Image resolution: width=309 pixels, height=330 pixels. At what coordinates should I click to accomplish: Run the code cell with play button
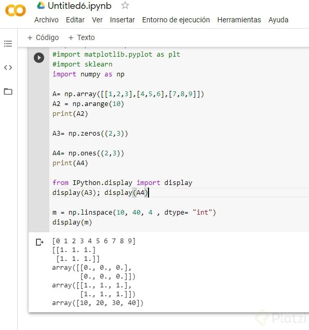click(39, 58)
